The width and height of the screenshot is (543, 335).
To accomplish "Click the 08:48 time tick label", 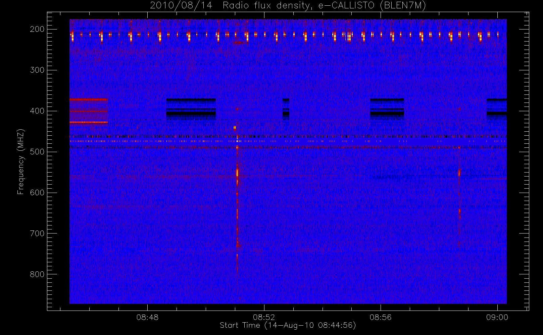I will point(147,317).
